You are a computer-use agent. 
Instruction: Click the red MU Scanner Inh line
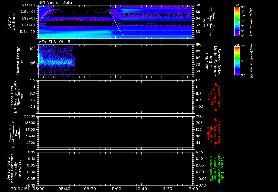pos(115,105)
